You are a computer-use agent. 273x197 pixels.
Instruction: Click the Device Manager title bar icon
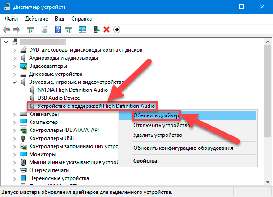(7, 7)
